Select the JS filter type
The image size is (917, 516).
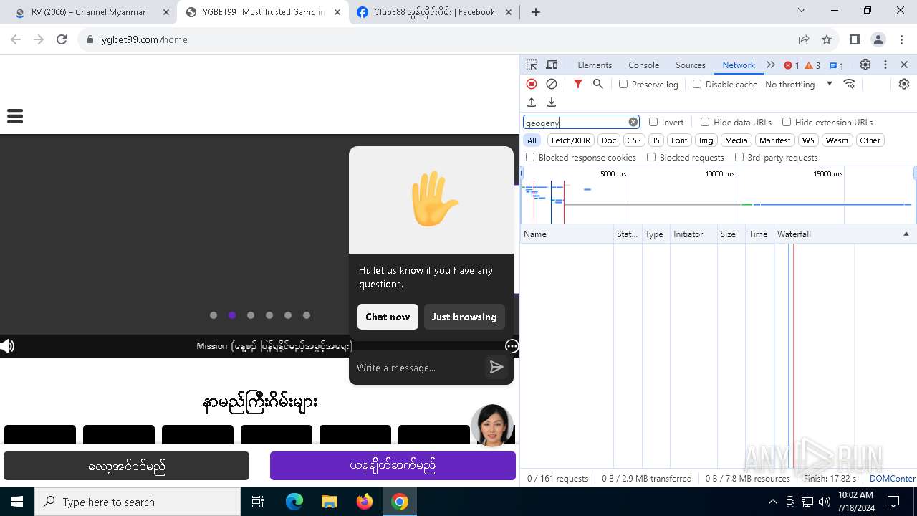[x=656, y=140]
